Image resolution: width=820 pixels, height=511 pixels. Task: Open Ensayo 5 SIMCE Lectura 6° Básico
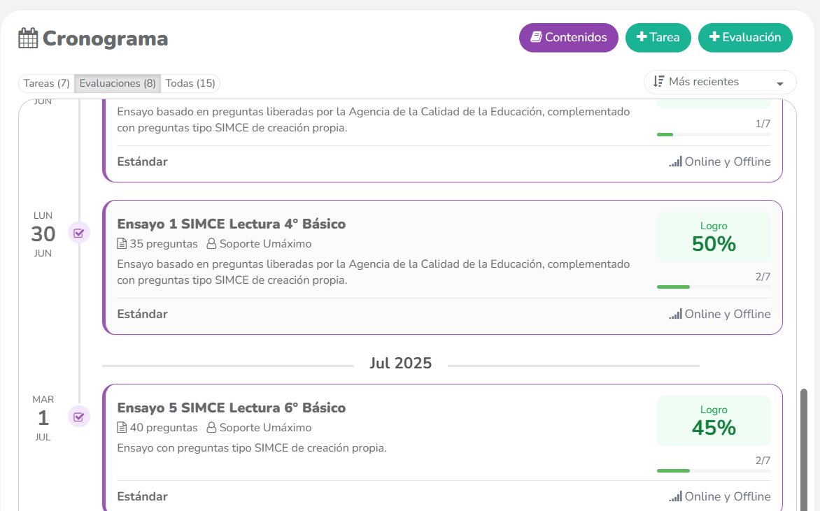tap(231, 408)
